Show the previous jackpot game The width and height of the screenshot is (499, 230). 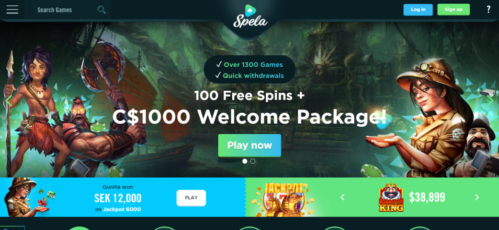coord(343,197)
